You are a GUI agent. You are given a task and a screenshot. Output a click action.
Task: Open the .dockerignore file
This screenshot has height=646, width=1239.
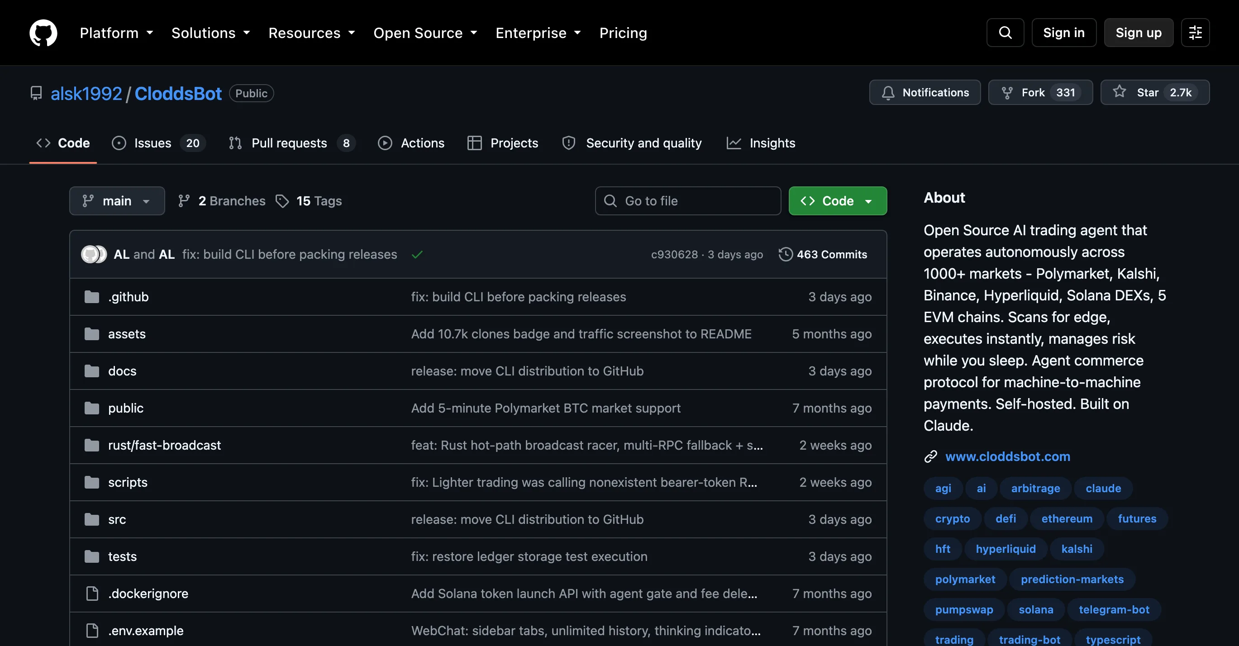coord(148,593)
